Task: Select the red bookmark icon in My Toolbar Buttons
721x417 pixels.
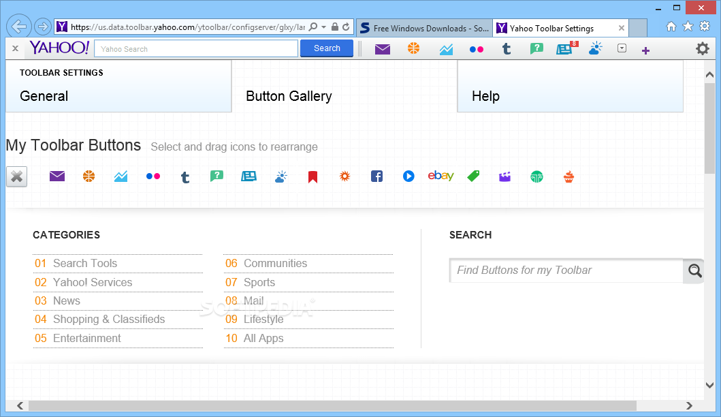Action: click(313, 177)
